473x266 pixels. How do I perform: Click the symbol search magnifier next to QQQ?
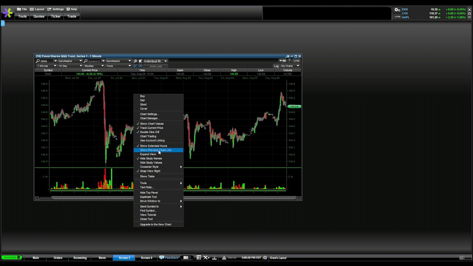38,61
